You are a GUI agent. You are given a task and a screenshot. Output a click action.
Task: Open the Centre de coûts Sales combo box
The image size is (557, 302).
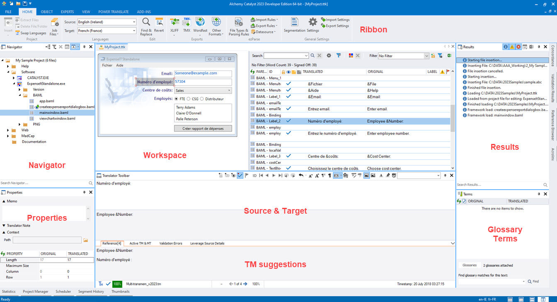click(x=203, y=90)
